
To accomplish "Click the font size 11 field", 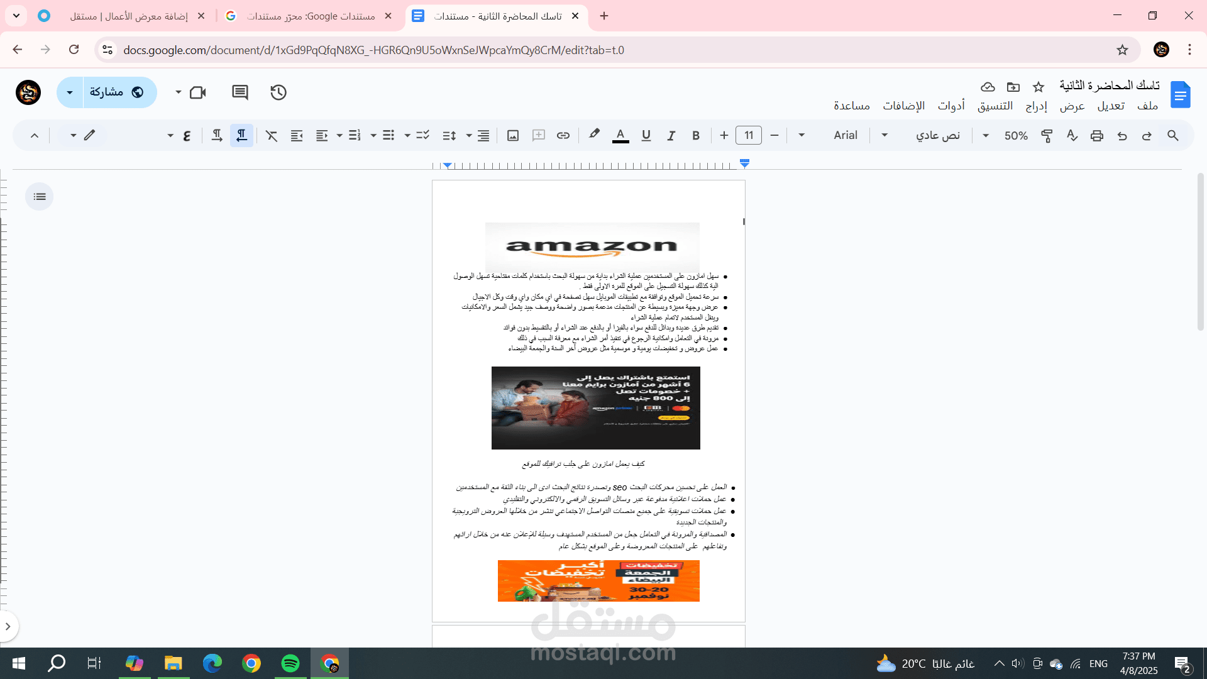I will [749, 135].
